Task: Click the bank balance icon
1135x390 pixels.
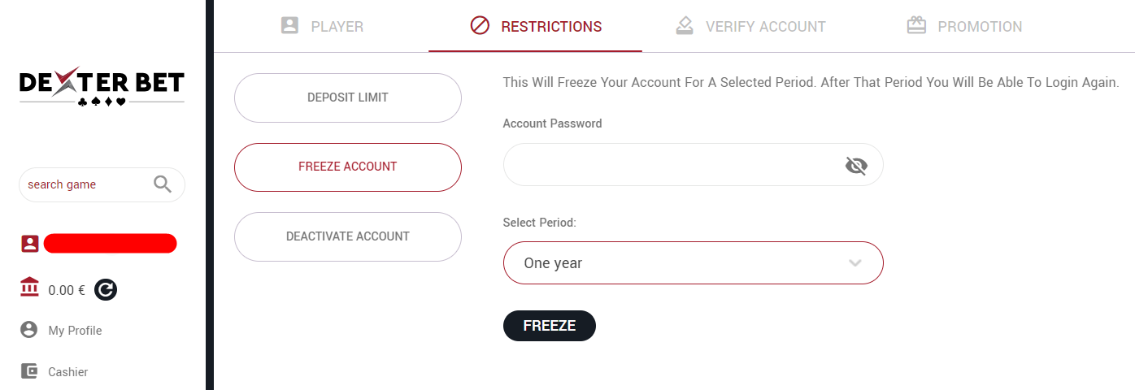Action: 29,288
